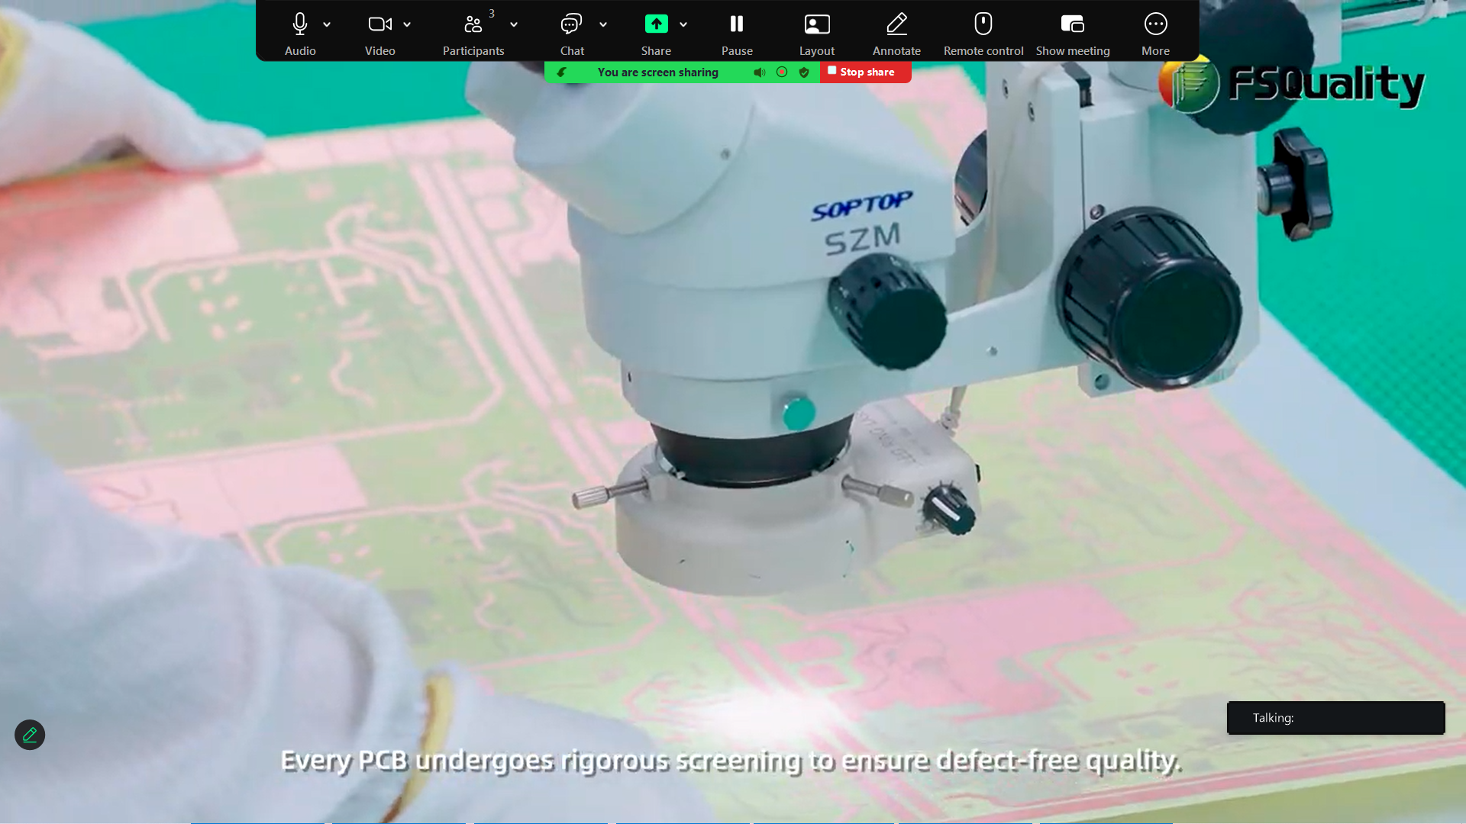Viewport: 1466px width, 824px height.
Task: Click the Remote control mouse icon
Action: click(983, 24)
